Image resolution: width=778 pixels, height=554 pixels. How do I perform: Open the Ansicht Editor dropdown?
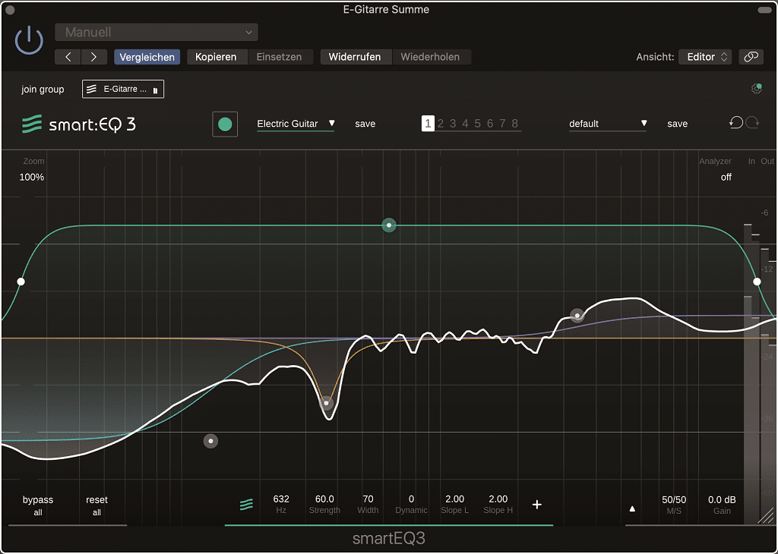tap(706, 57)
